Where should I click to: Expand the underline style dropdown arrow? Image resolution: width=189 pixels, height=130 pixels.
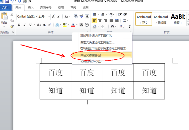point(34,25)
